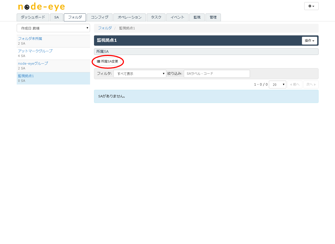Open the アットマークグループ folder
The height and width of the screenshot is (244, 335).
(x=35, y=51)
